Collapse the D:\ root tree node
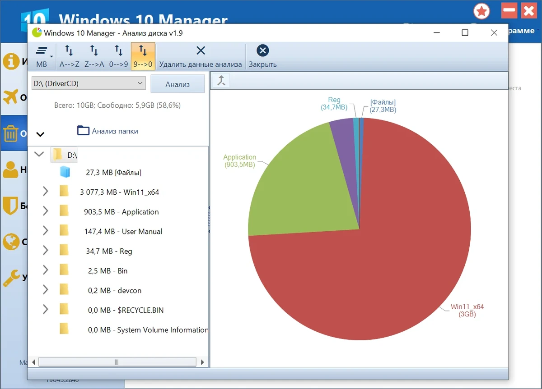 coord(39,154)
